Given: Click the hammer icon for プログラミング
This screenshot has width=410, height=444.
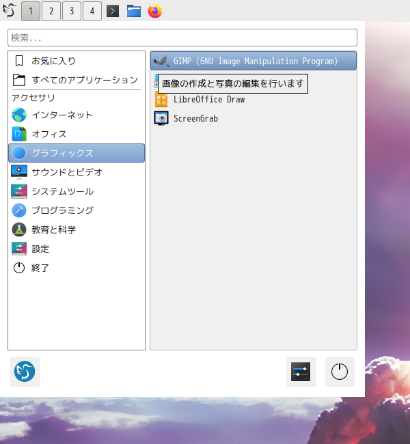Looking at the screenshot, I should point(19,210).
